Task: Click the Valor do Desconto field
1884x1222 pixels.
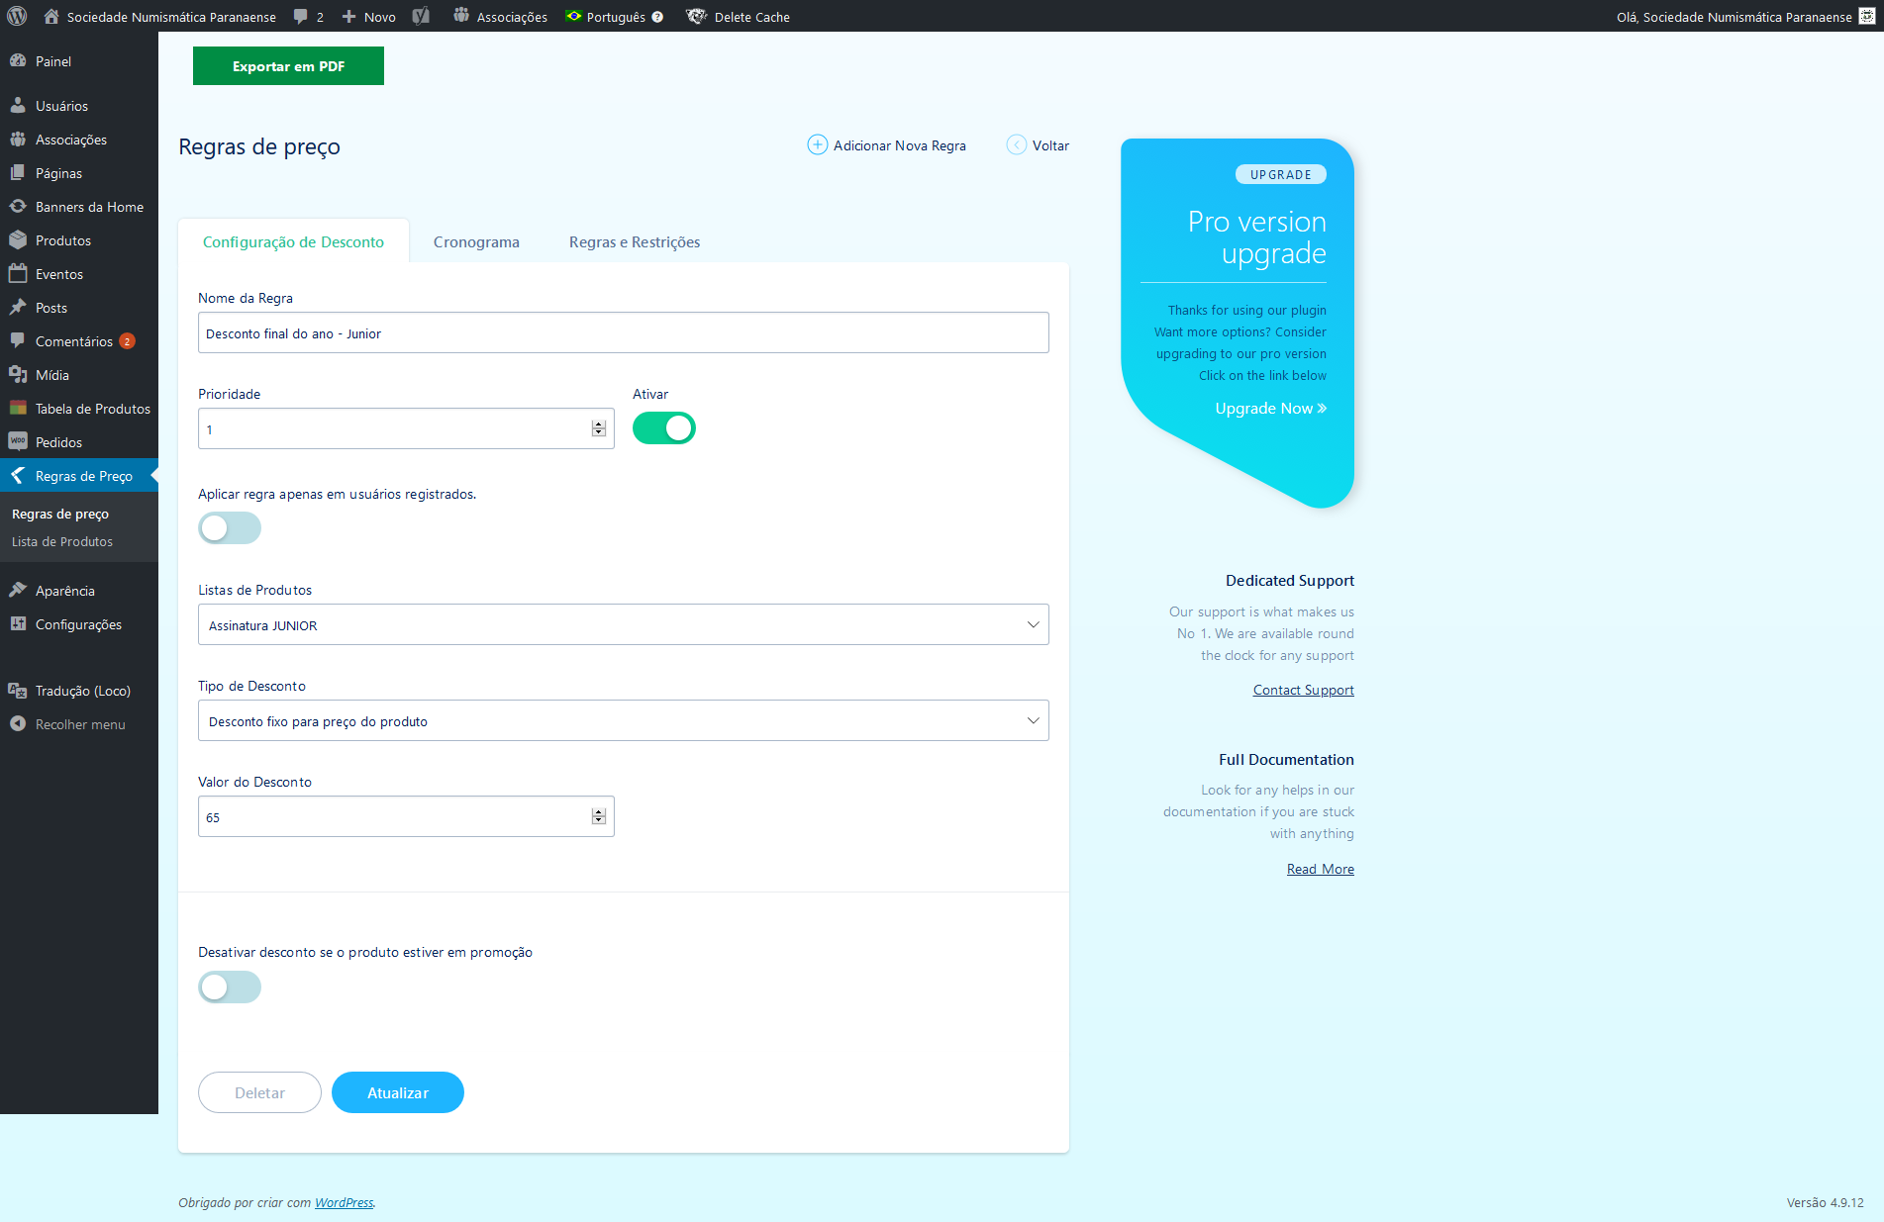Action: pos(406,816)
